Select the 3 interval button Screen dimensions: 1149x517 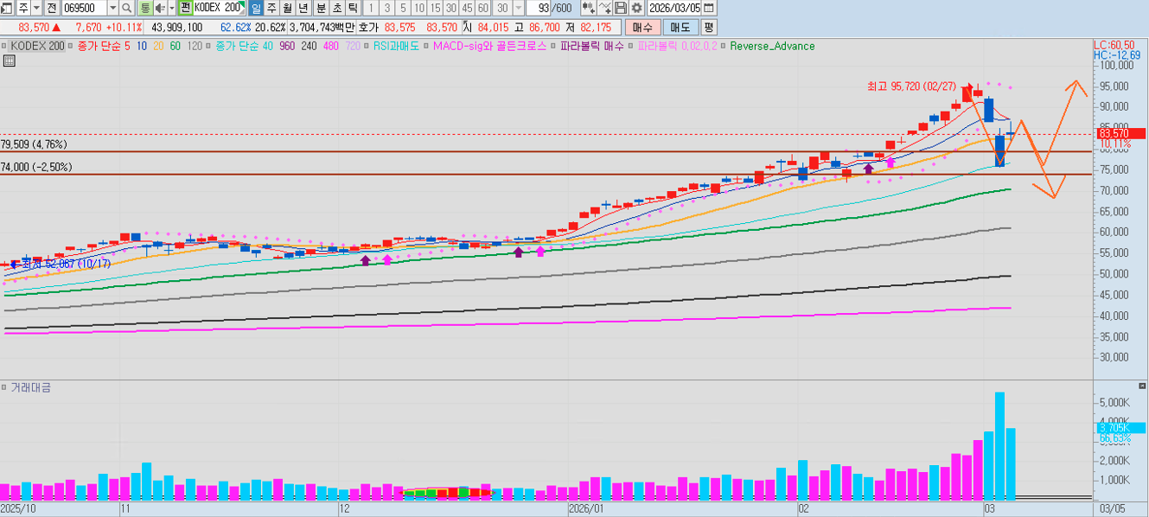click(x=386, y=8)
